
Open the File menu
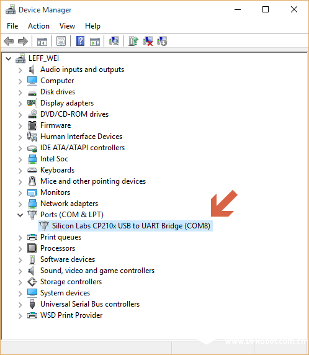tap(12, 26)
